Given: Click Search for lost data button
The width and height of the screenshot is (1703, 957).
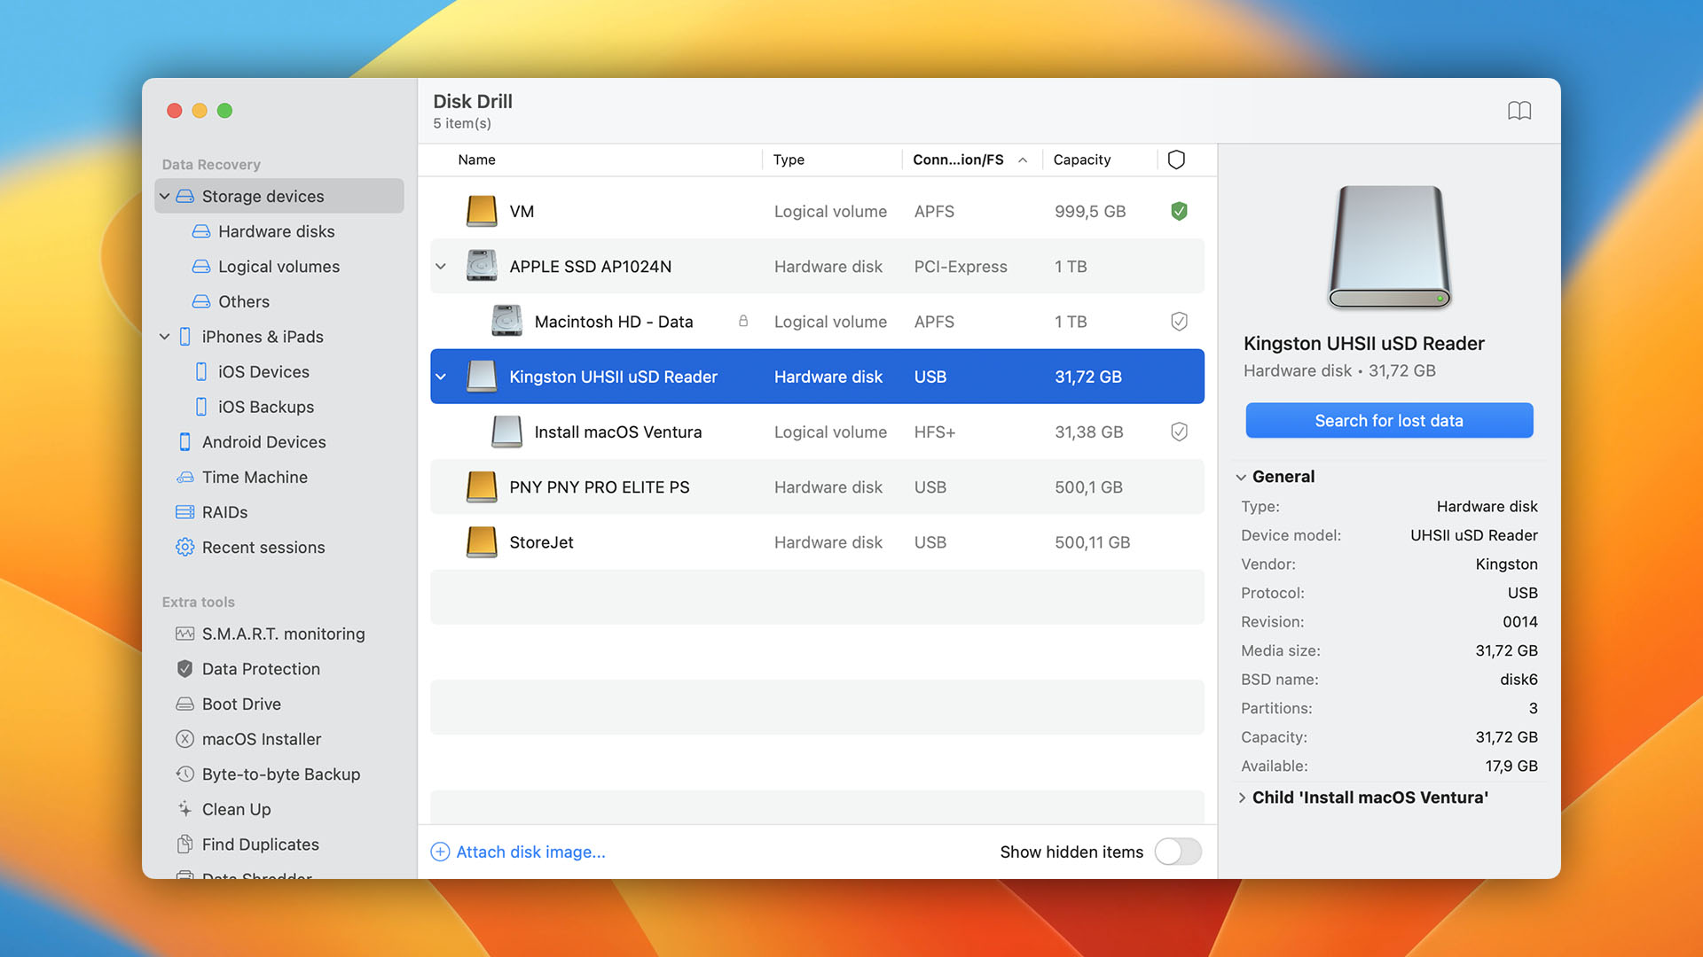Looking at the screenshot, I should 1388,419.
